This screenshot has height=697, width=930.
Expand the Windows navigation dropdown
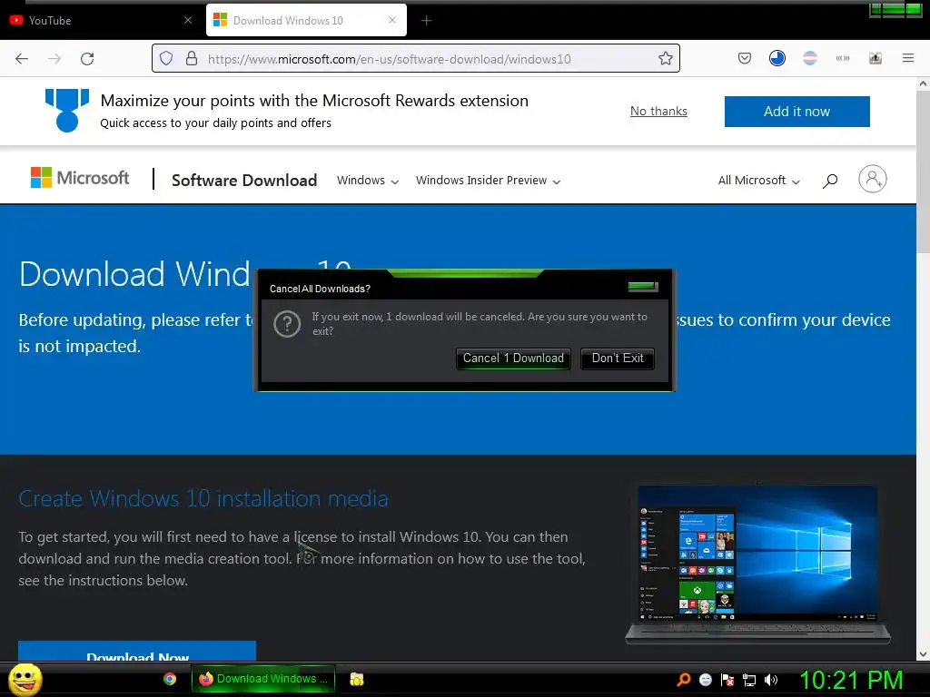coord(368,181)
